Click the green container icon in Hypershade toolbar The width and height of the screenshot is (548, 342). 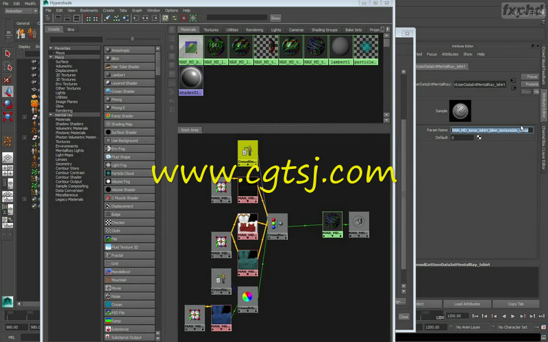pyautogui.click(x=193, y=18)
